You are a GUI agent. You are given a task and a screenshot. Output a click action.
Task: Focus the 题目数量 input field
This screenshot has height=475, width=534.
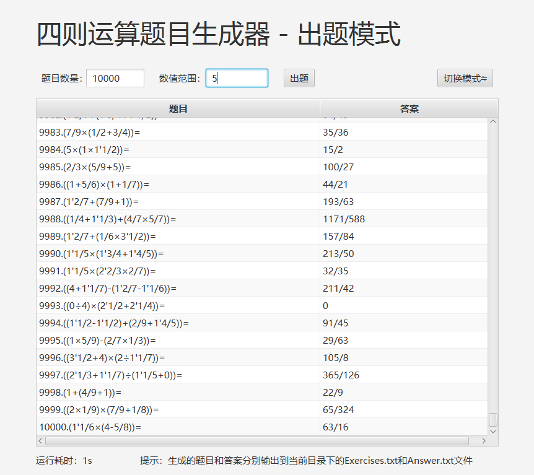[115, 78]
